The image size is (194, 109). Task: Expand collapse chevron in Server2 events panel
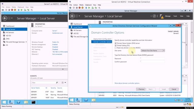[x=185, y=81]
